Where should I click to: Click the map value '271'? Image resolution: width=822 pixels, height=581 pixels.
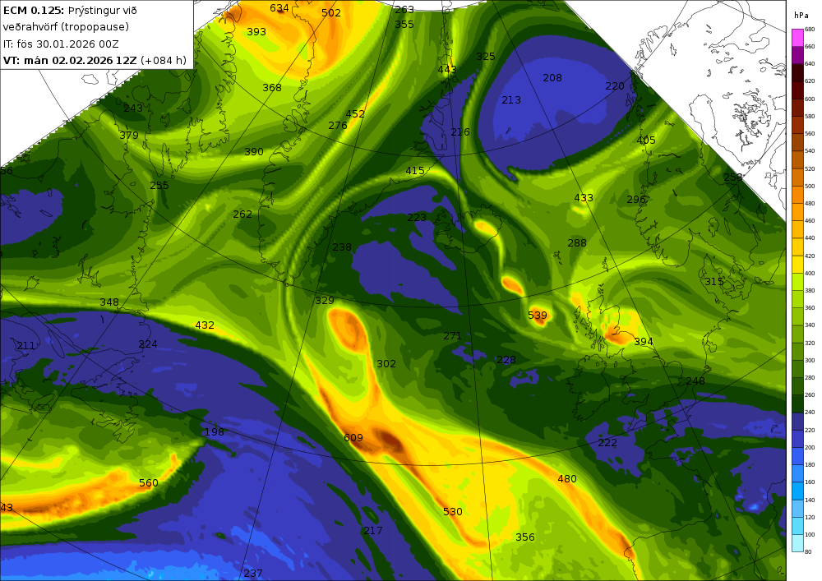(452, 336)
